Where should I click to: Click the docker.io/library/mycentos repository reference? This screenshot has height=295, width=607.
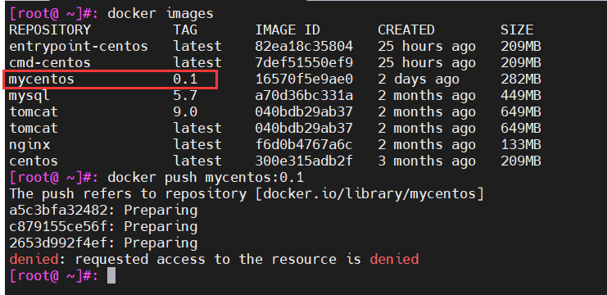[369, 194]
